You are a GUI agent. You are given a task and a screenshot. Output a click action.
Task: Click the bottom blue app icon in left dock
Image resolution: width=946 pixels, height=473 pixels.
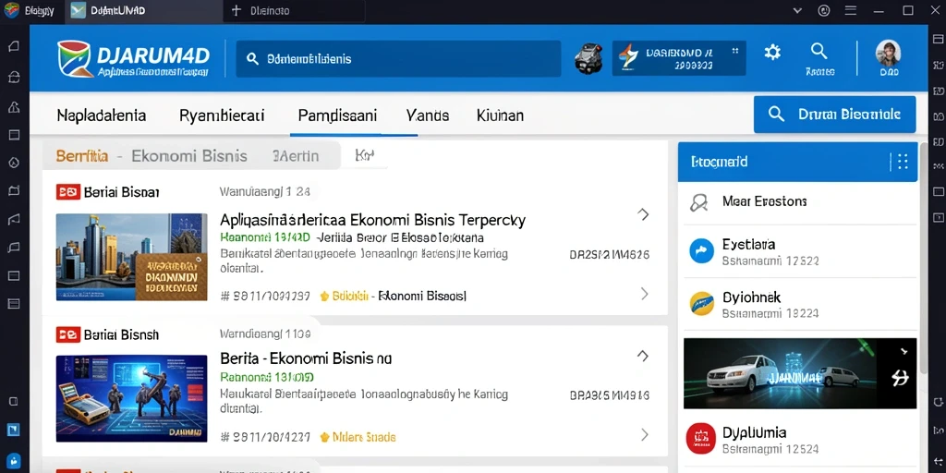point(13,461)
